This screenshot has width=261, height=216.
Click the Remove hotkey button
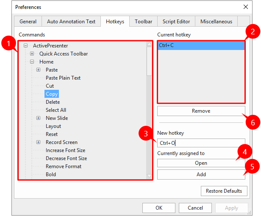[201, 111]
